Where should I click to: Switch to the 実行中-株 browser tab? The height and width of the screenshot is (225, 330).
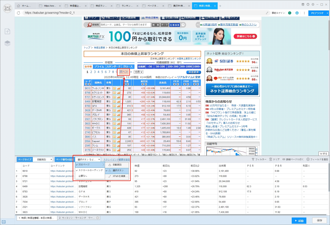pyautogui.click(x=179, y=6)
